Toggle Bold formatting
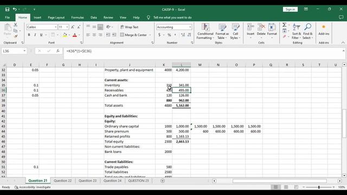 [x=29, y=35]
